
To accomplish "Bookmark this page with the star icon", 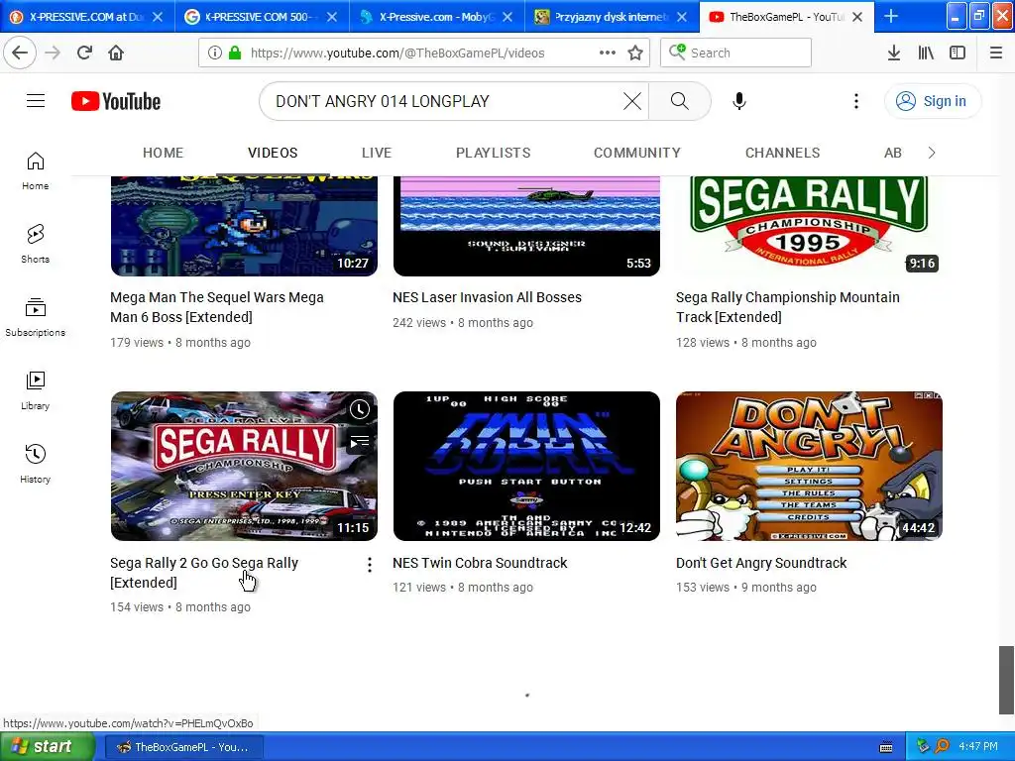I will [x=635, y=53].
